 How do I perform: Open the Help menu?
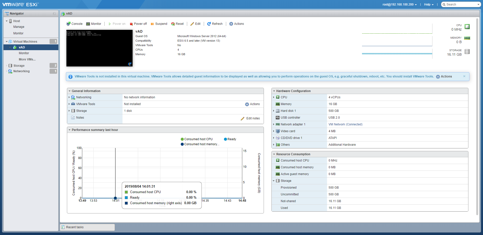[x=429, y=5]
